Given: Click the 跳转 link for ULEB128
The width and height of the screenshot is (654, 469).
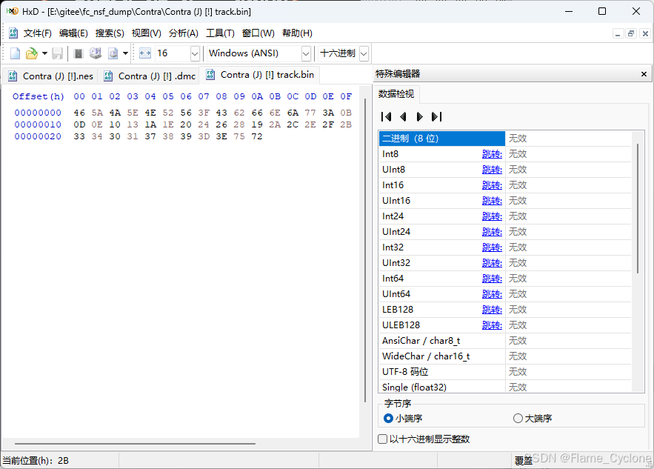Looking at the screenshot, I should click(492, 325).
